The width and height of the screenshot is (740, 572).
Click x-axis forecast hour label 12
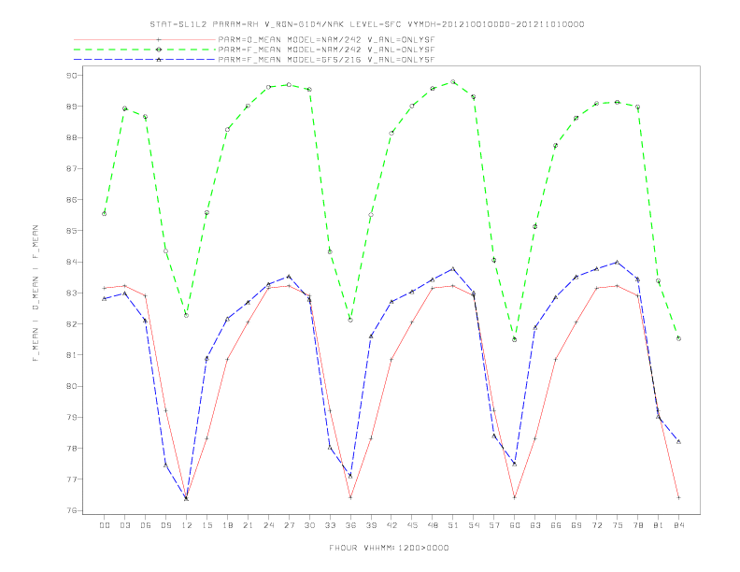pos(187,525)
